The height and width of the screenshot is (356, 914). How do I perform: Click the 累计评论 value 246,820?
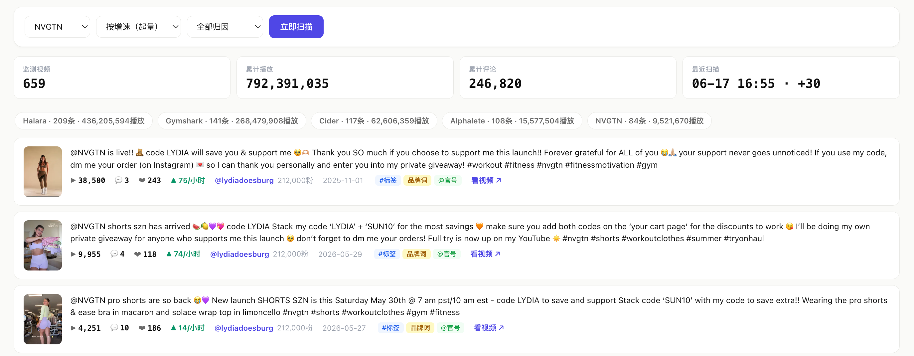pyautogui.click(x=495, y=84)
